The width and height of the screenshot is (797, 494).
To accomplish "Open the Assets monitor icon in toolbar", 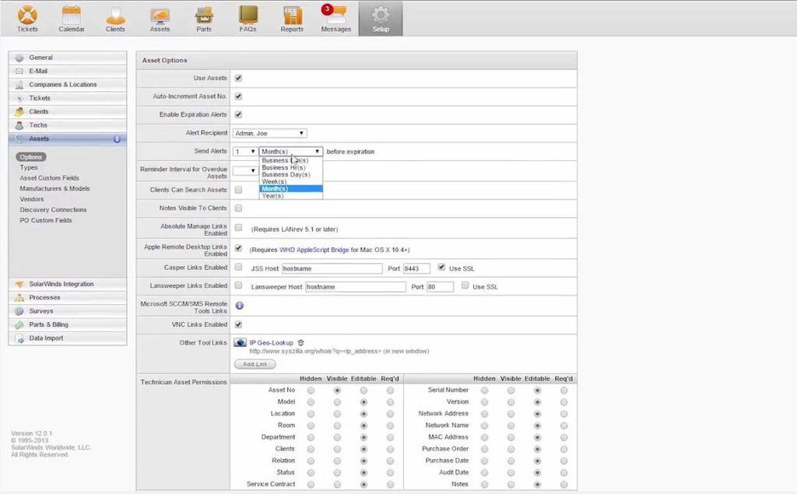I will click(160, 16).
